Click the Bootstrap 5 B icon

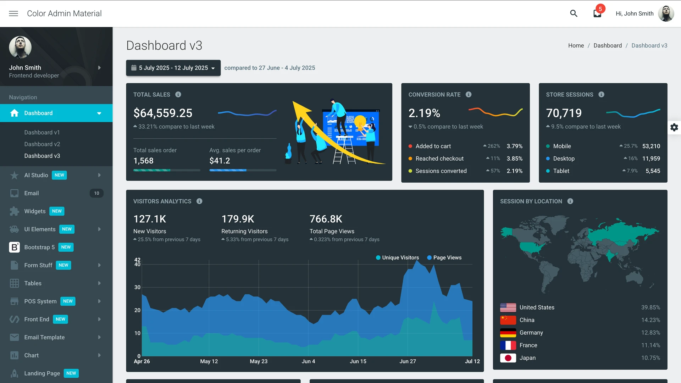[14, 247]
